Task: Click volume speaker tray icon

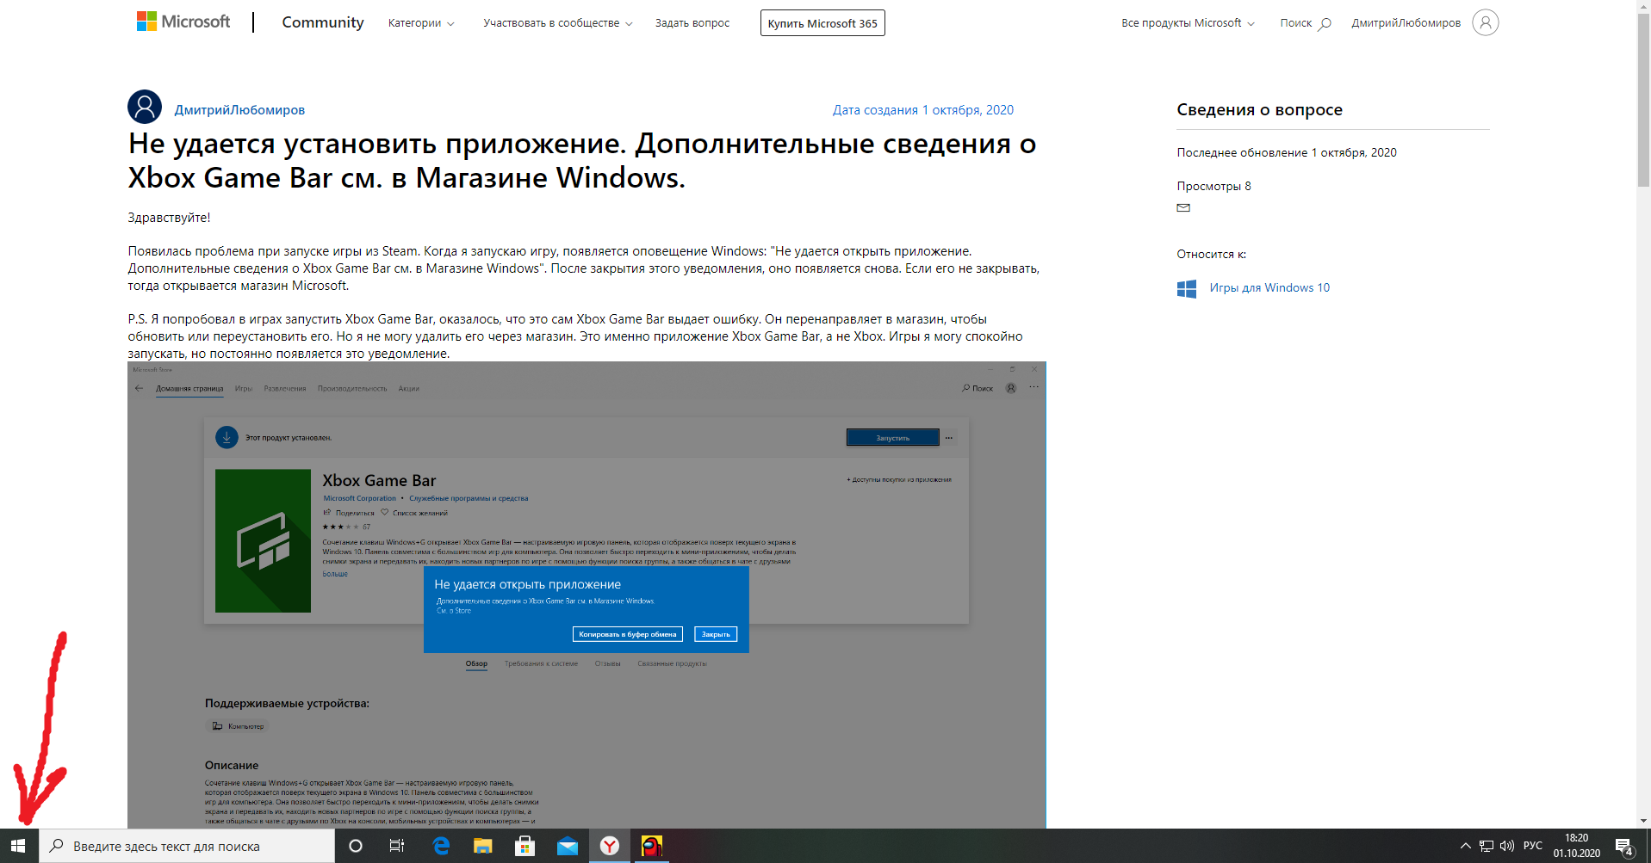Action: pos(1507,846)
